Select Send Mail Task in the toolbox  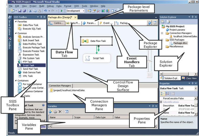coord(28,69)
